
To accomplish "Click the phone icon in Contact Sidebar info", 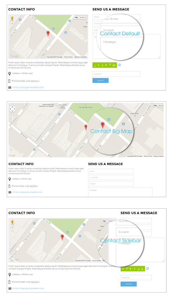I will tap(9, 282).
